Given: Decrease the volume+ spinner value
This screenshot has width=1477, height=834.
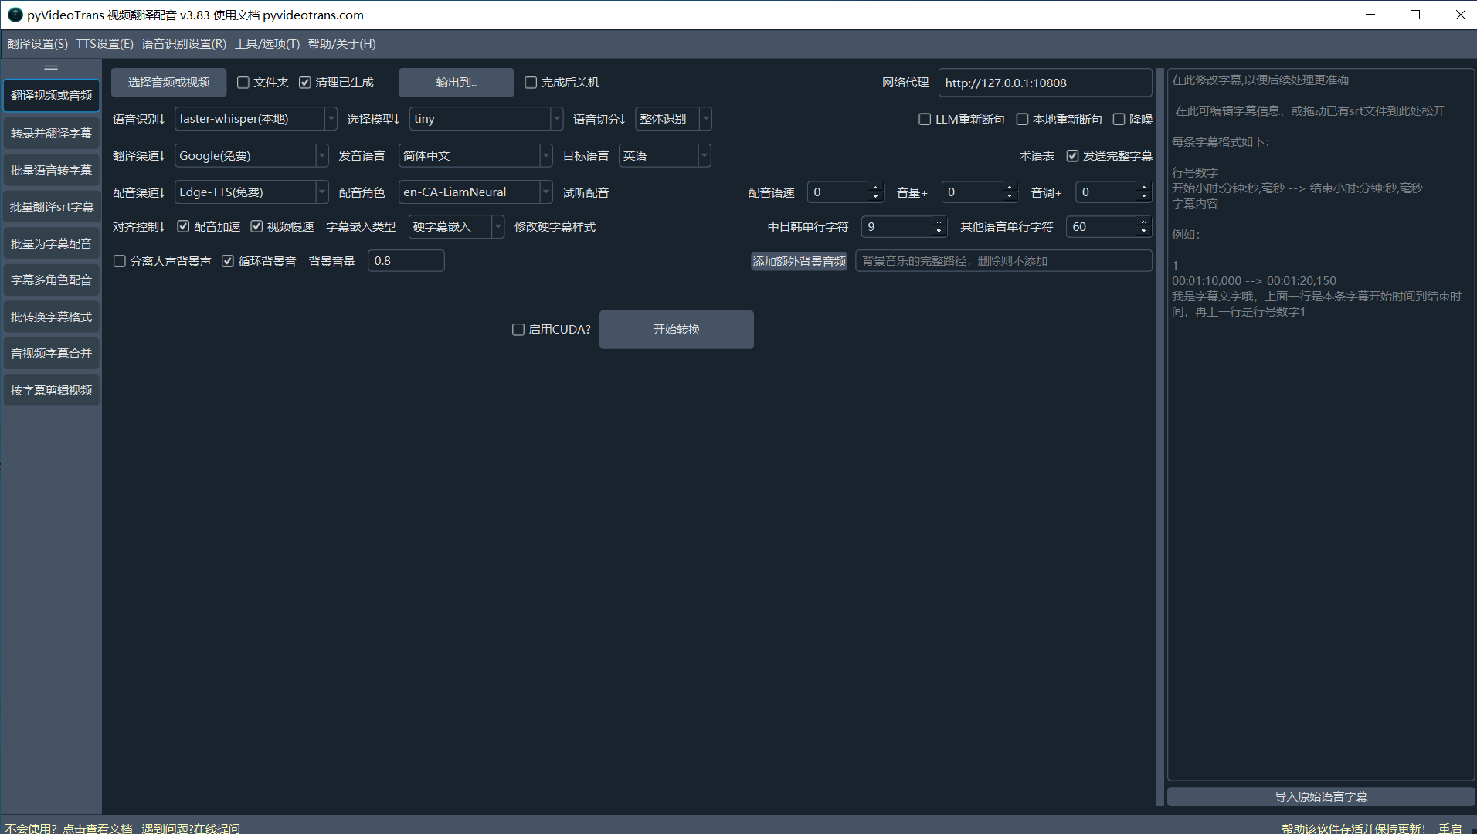Looking at the screenshot, I should [x=1009, y=197].
